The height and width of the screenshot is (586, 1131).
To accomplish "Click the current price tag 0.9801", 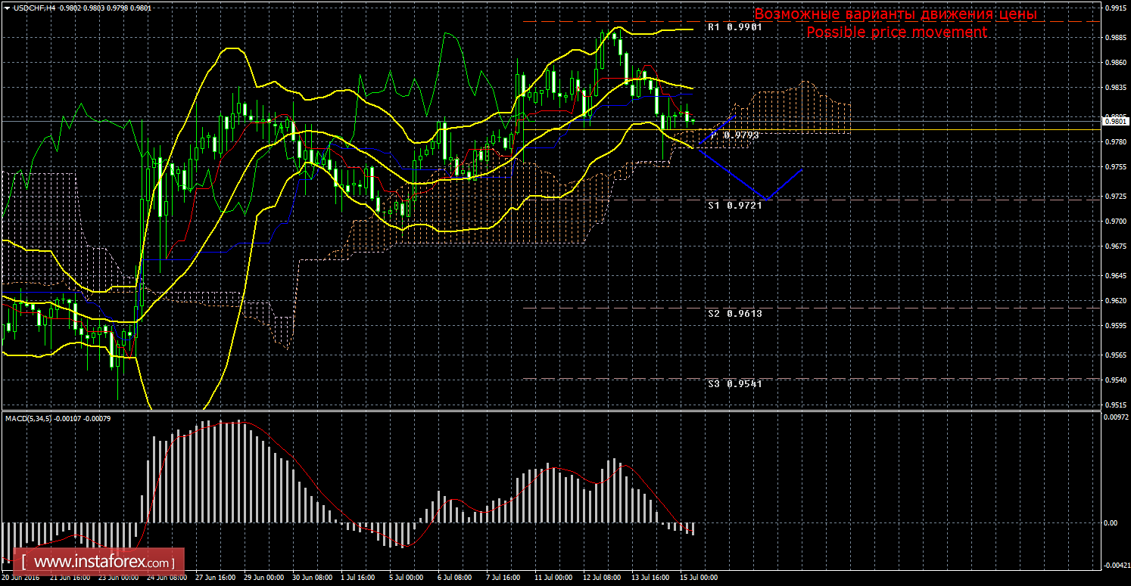I will (1114, 121).
